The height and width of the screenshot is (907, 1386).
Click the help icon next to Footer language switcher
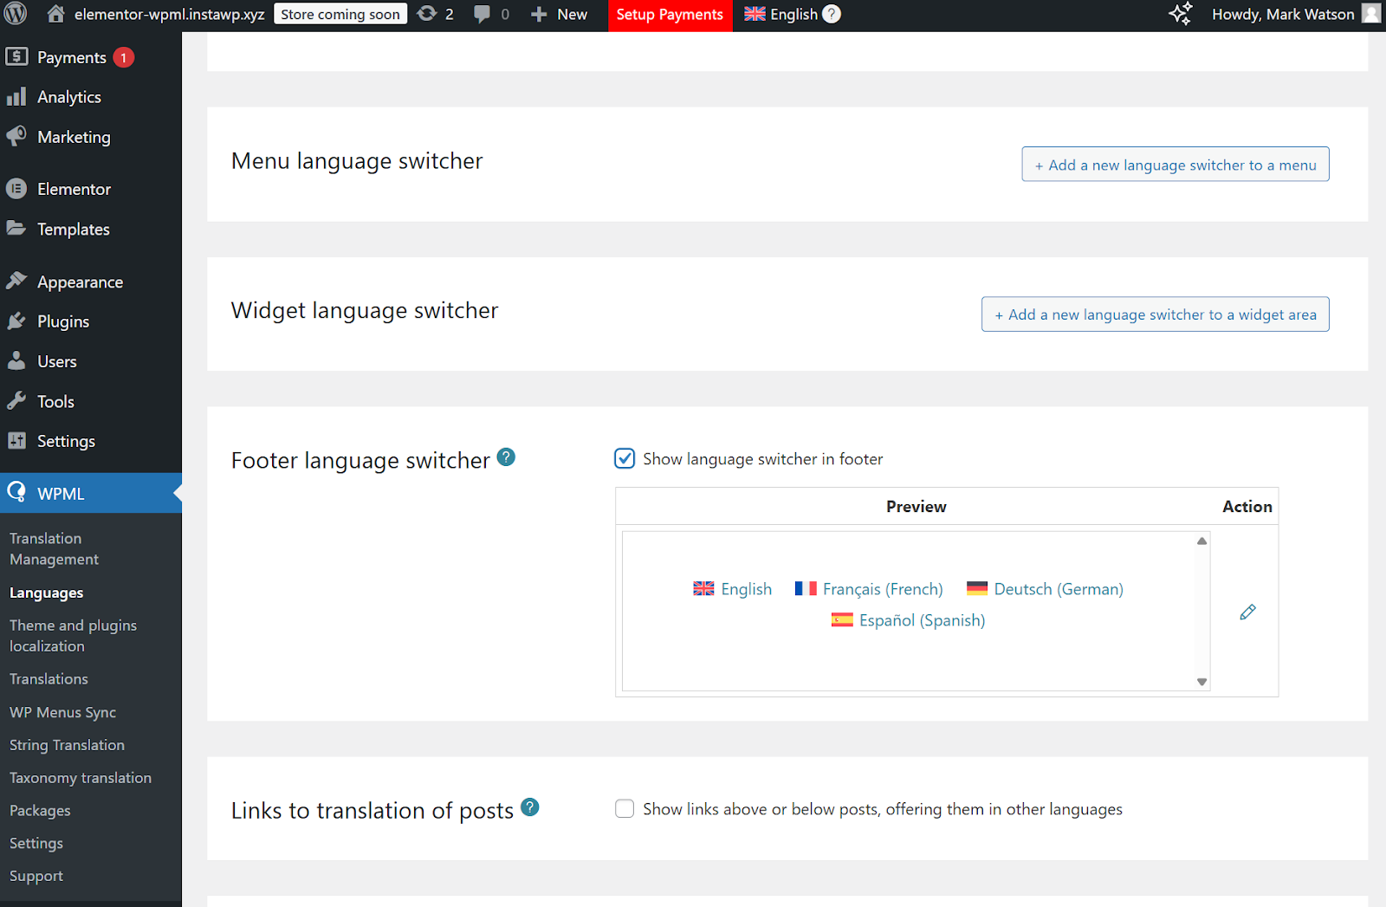click(507, 457)
